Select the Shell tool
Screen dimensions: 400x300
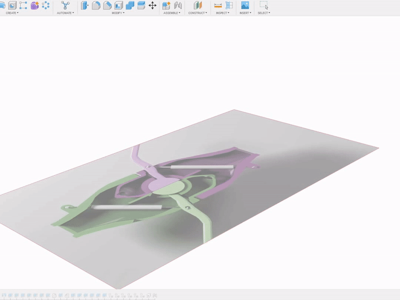[118, 6]
